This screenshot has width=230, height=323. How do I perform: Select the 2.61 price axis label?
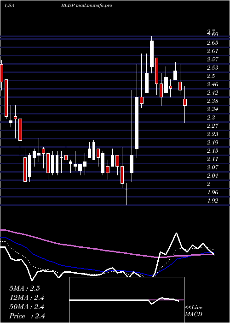213,51
